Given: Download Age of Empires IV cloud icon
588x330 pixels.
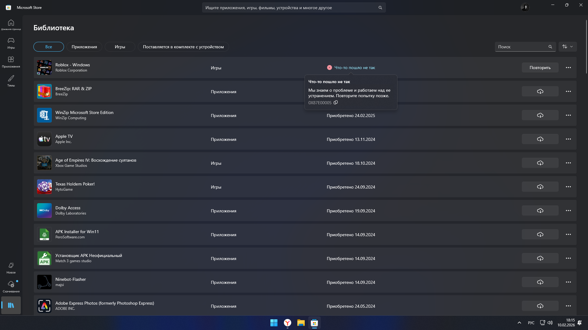Looking at the screenshot, I should [x=540, y=163].
